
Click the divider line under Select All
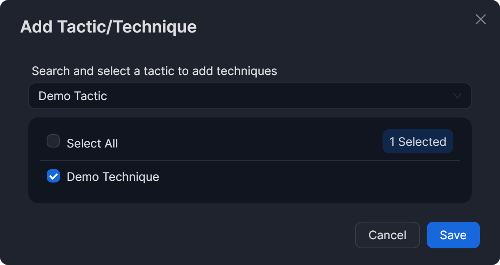pyautogui.click(x=250, y=160)
